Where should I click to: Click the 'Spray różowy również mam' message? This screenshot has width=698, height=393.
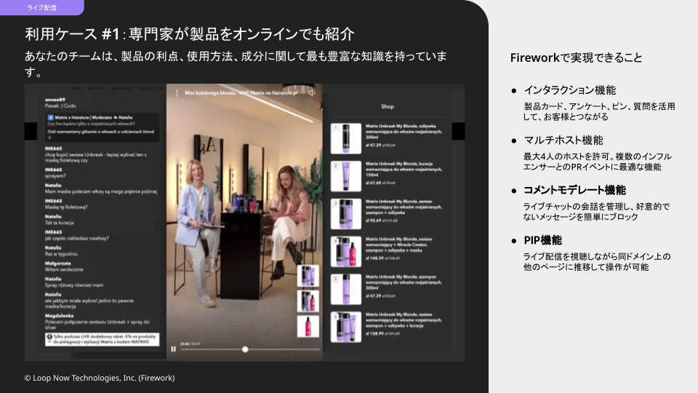(74, 285)
